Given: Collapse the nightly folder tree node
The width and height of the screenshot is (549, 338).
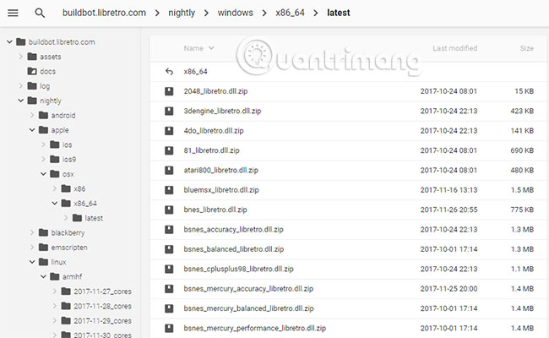Looking at the screenshot, I should 21,101.
